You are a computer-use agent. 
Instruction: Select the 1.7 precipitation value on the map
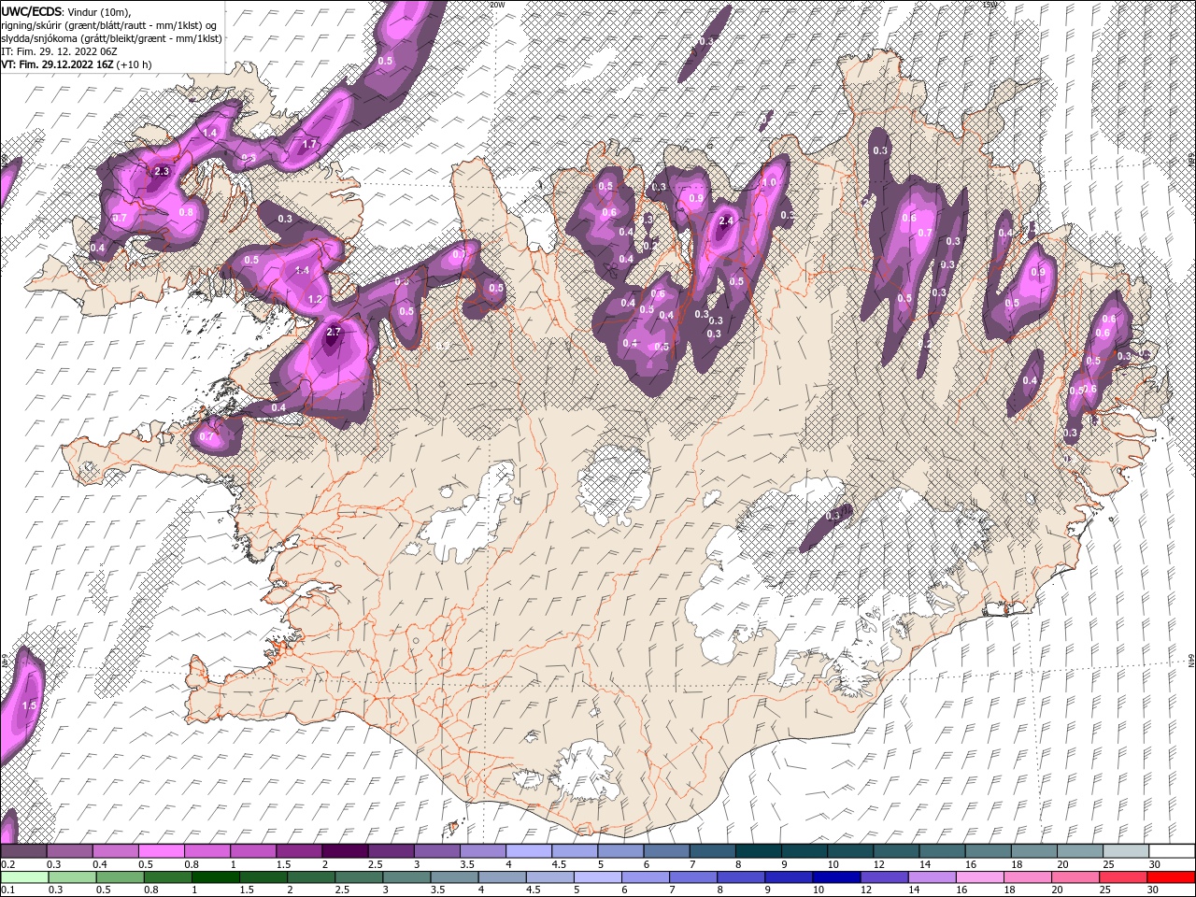(x=310, y=145)
